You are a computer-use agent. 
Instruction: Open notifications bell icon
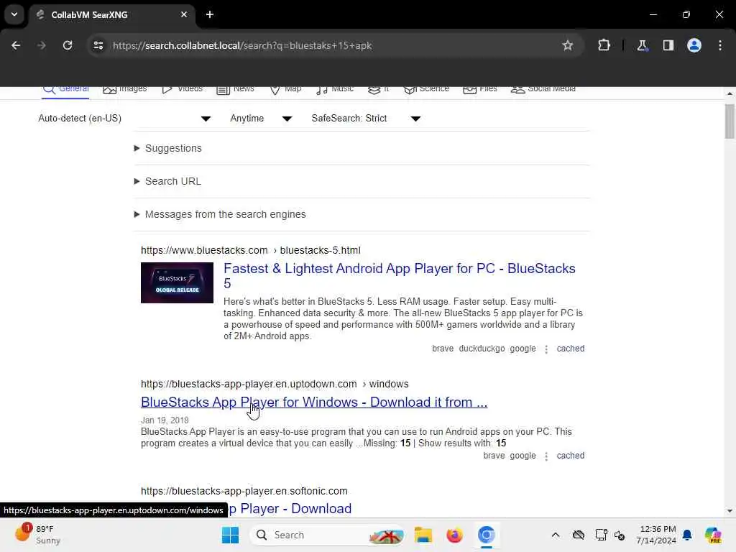688,535
